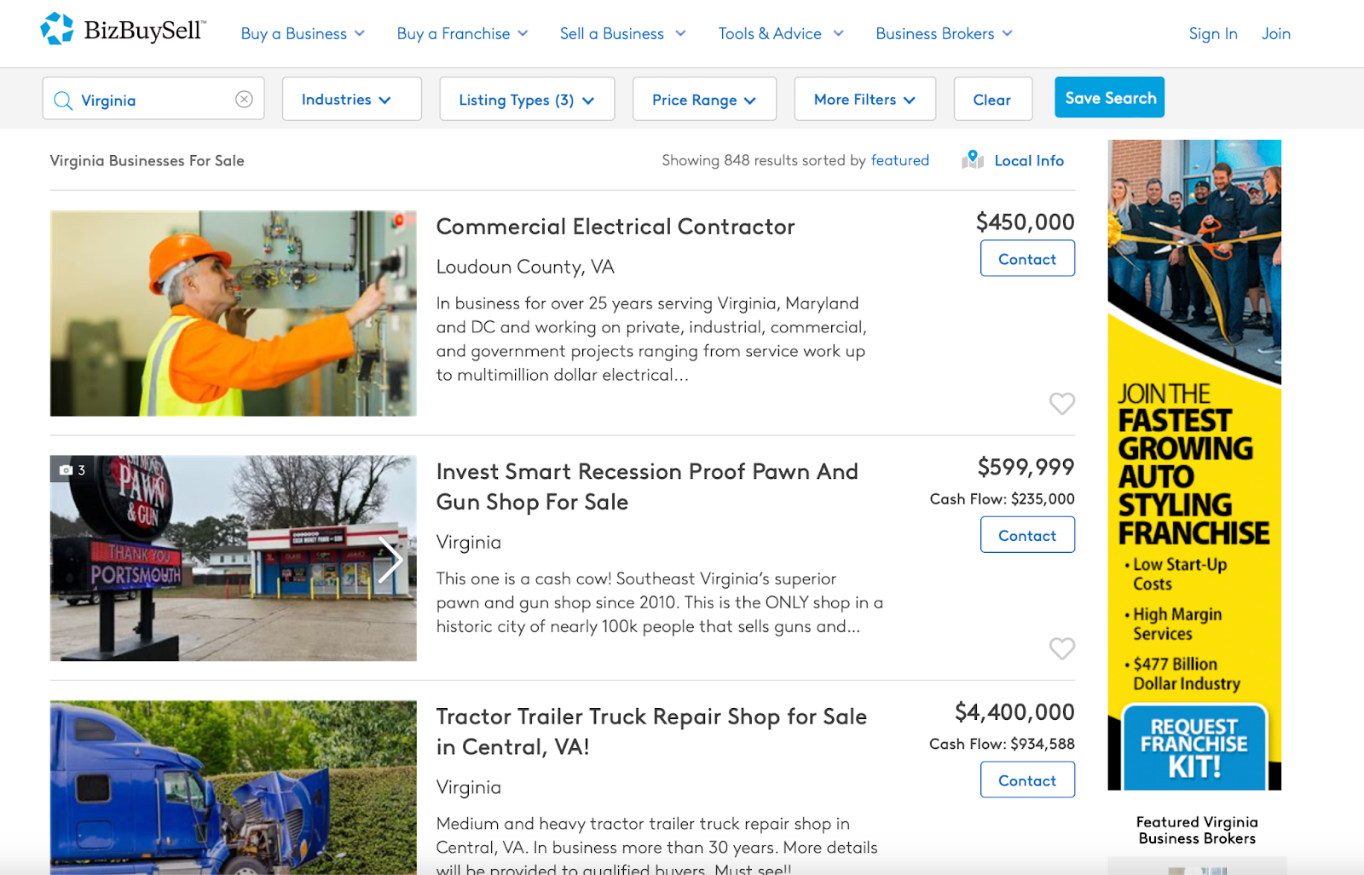The width and height of the screenshot is (1364, 875).
Task: Click the Request Franchise Kit ad button
Action: coord(1193,747)
